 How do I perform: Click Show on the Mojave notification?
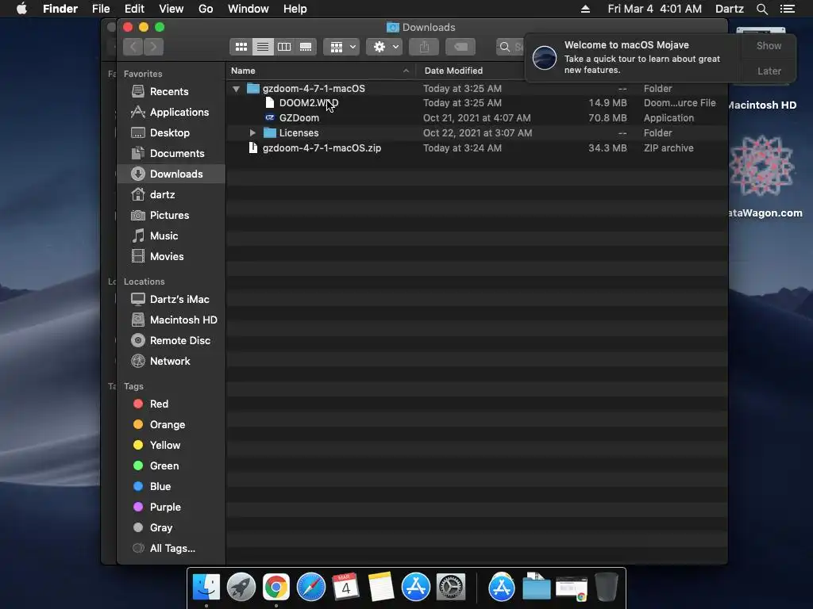coord(769,46)
